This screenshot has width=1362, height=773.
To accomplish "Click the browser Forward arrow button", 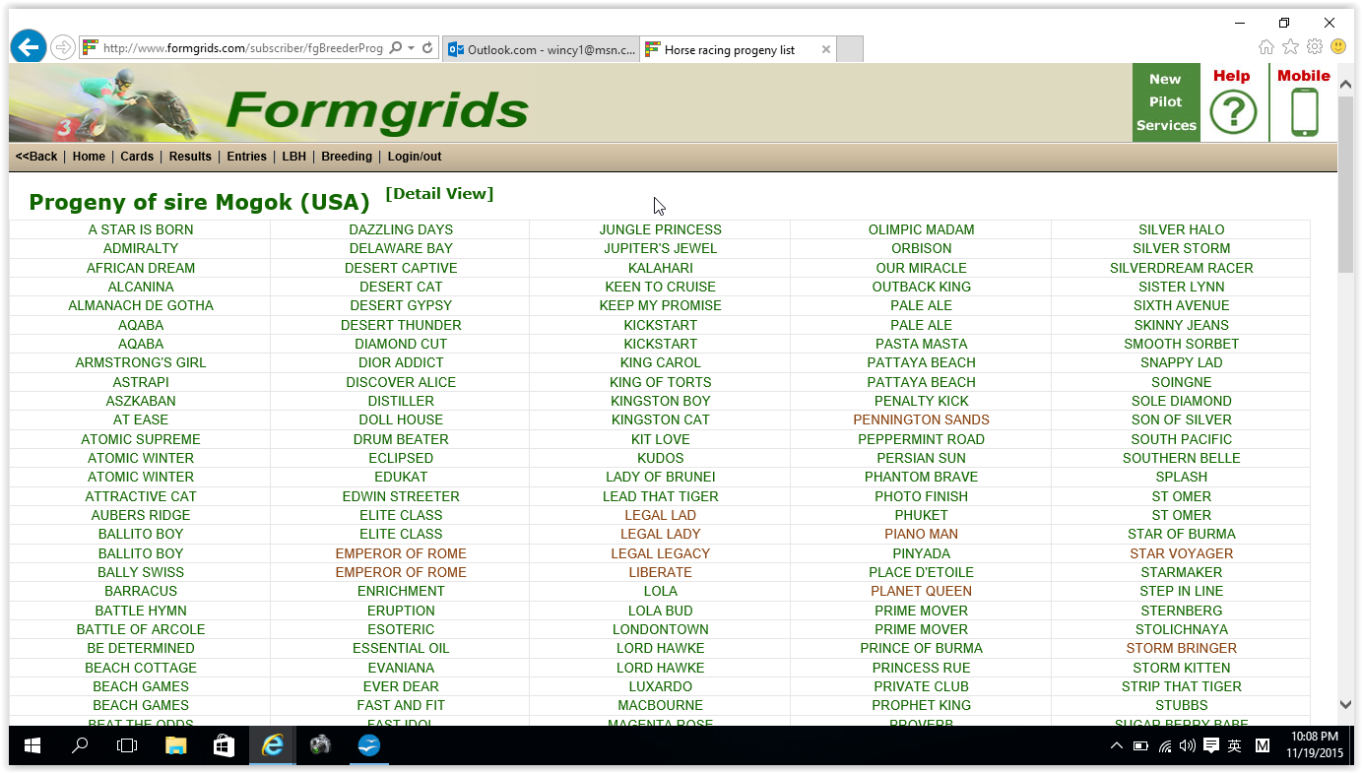I will (63, 47).
